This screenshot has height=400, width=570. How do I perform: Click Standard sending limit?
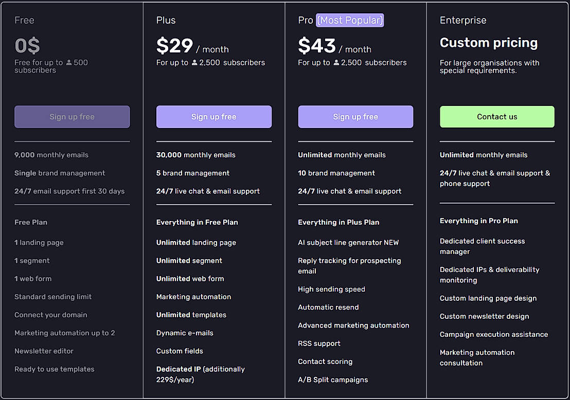(53, 297)
